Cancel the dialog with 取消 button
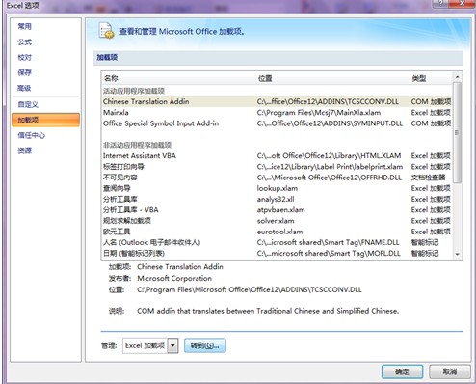This screenshot has height=384, width=476. click(x=450, y=372)
